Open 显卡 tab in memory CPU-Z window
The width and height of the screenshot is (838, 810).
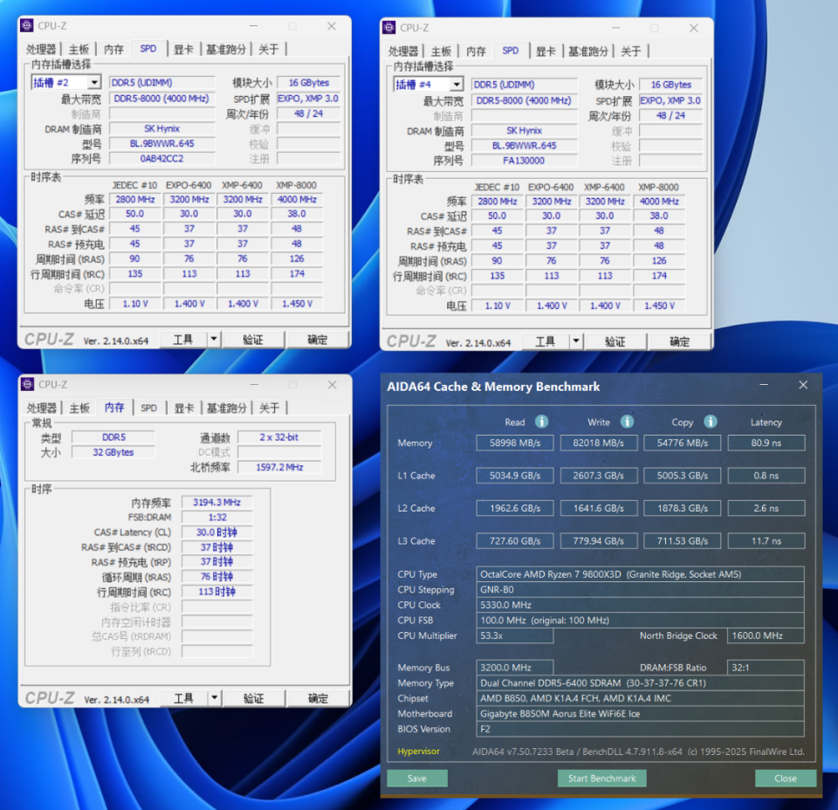184,408
